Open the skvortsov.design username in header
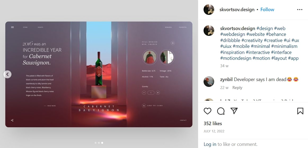The image size is (308, 148). (237, 10)
